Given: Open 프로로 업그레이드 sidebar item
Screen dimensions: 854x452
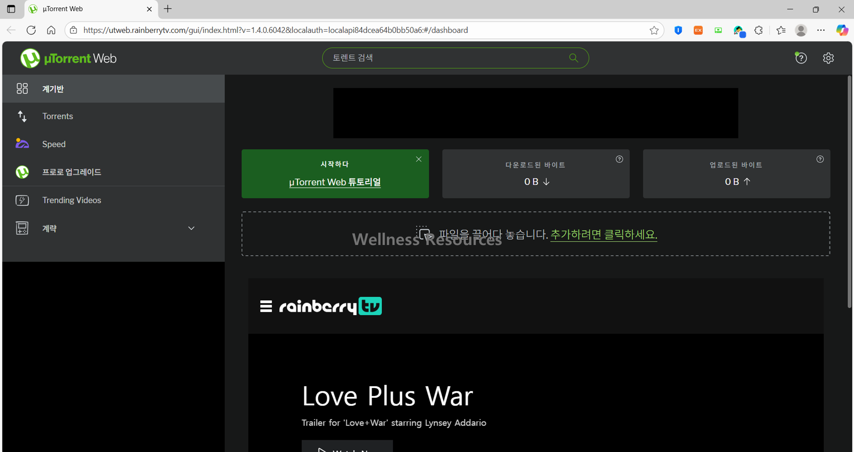Looking at the screenshot, I should (113, 172).
